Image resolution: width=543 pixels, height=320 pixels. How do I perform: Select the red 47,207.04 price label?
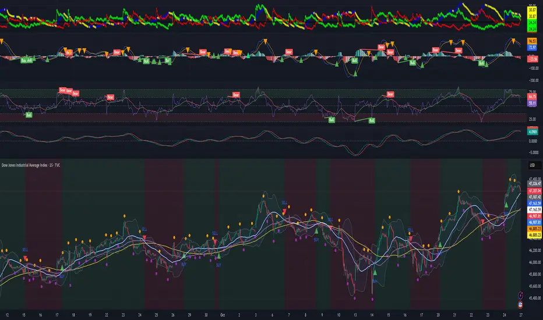[534, 191]
